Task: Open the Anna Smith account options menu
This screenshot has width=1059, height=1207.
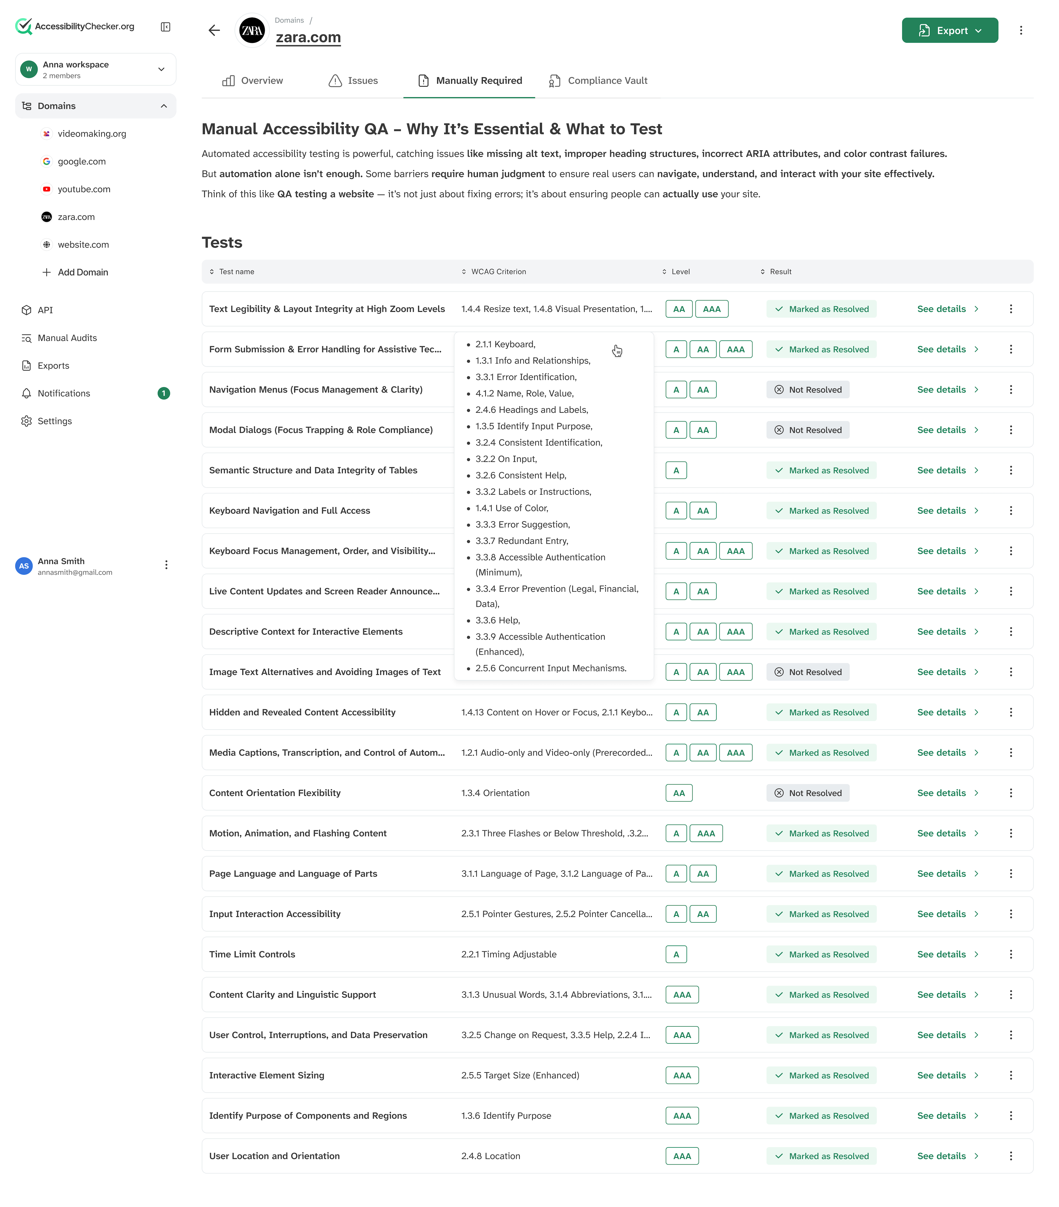Action: pos(167,565)
